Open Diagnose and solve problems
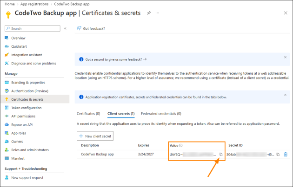Viewport: 293px width, 187px height. [33, 63]
